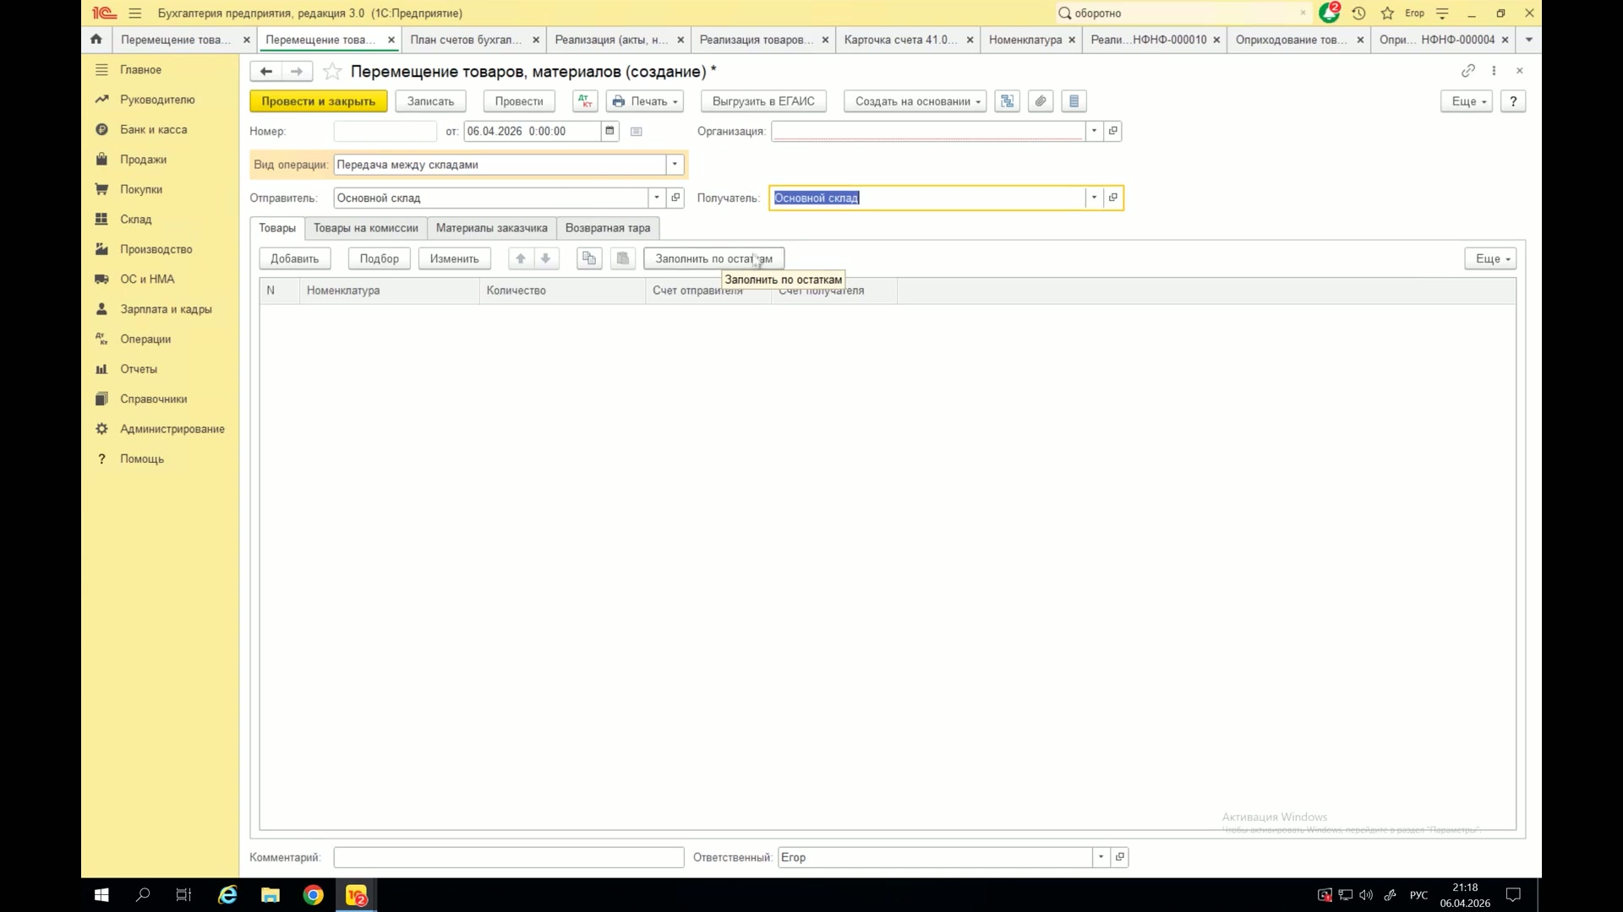Open Банк и касса section
Screen dimensions: 1623x912
coord(153,129)
